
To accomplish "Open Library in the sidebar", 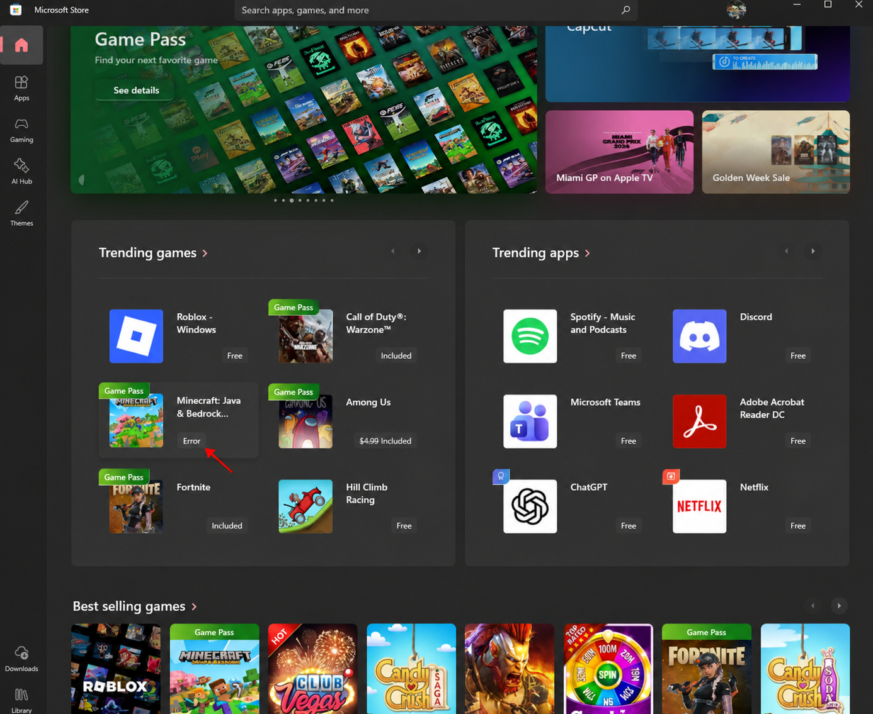I will coord(21,700).
